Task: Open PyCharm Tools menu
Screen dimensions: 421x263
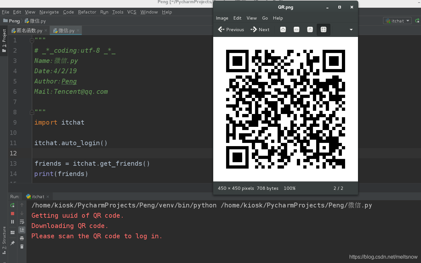Action: coord(118,12)
